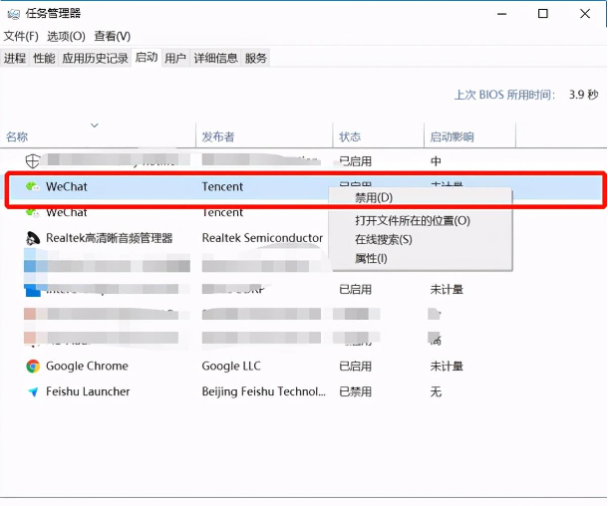Open the 选项(O) menu

(x=67, y=37)
